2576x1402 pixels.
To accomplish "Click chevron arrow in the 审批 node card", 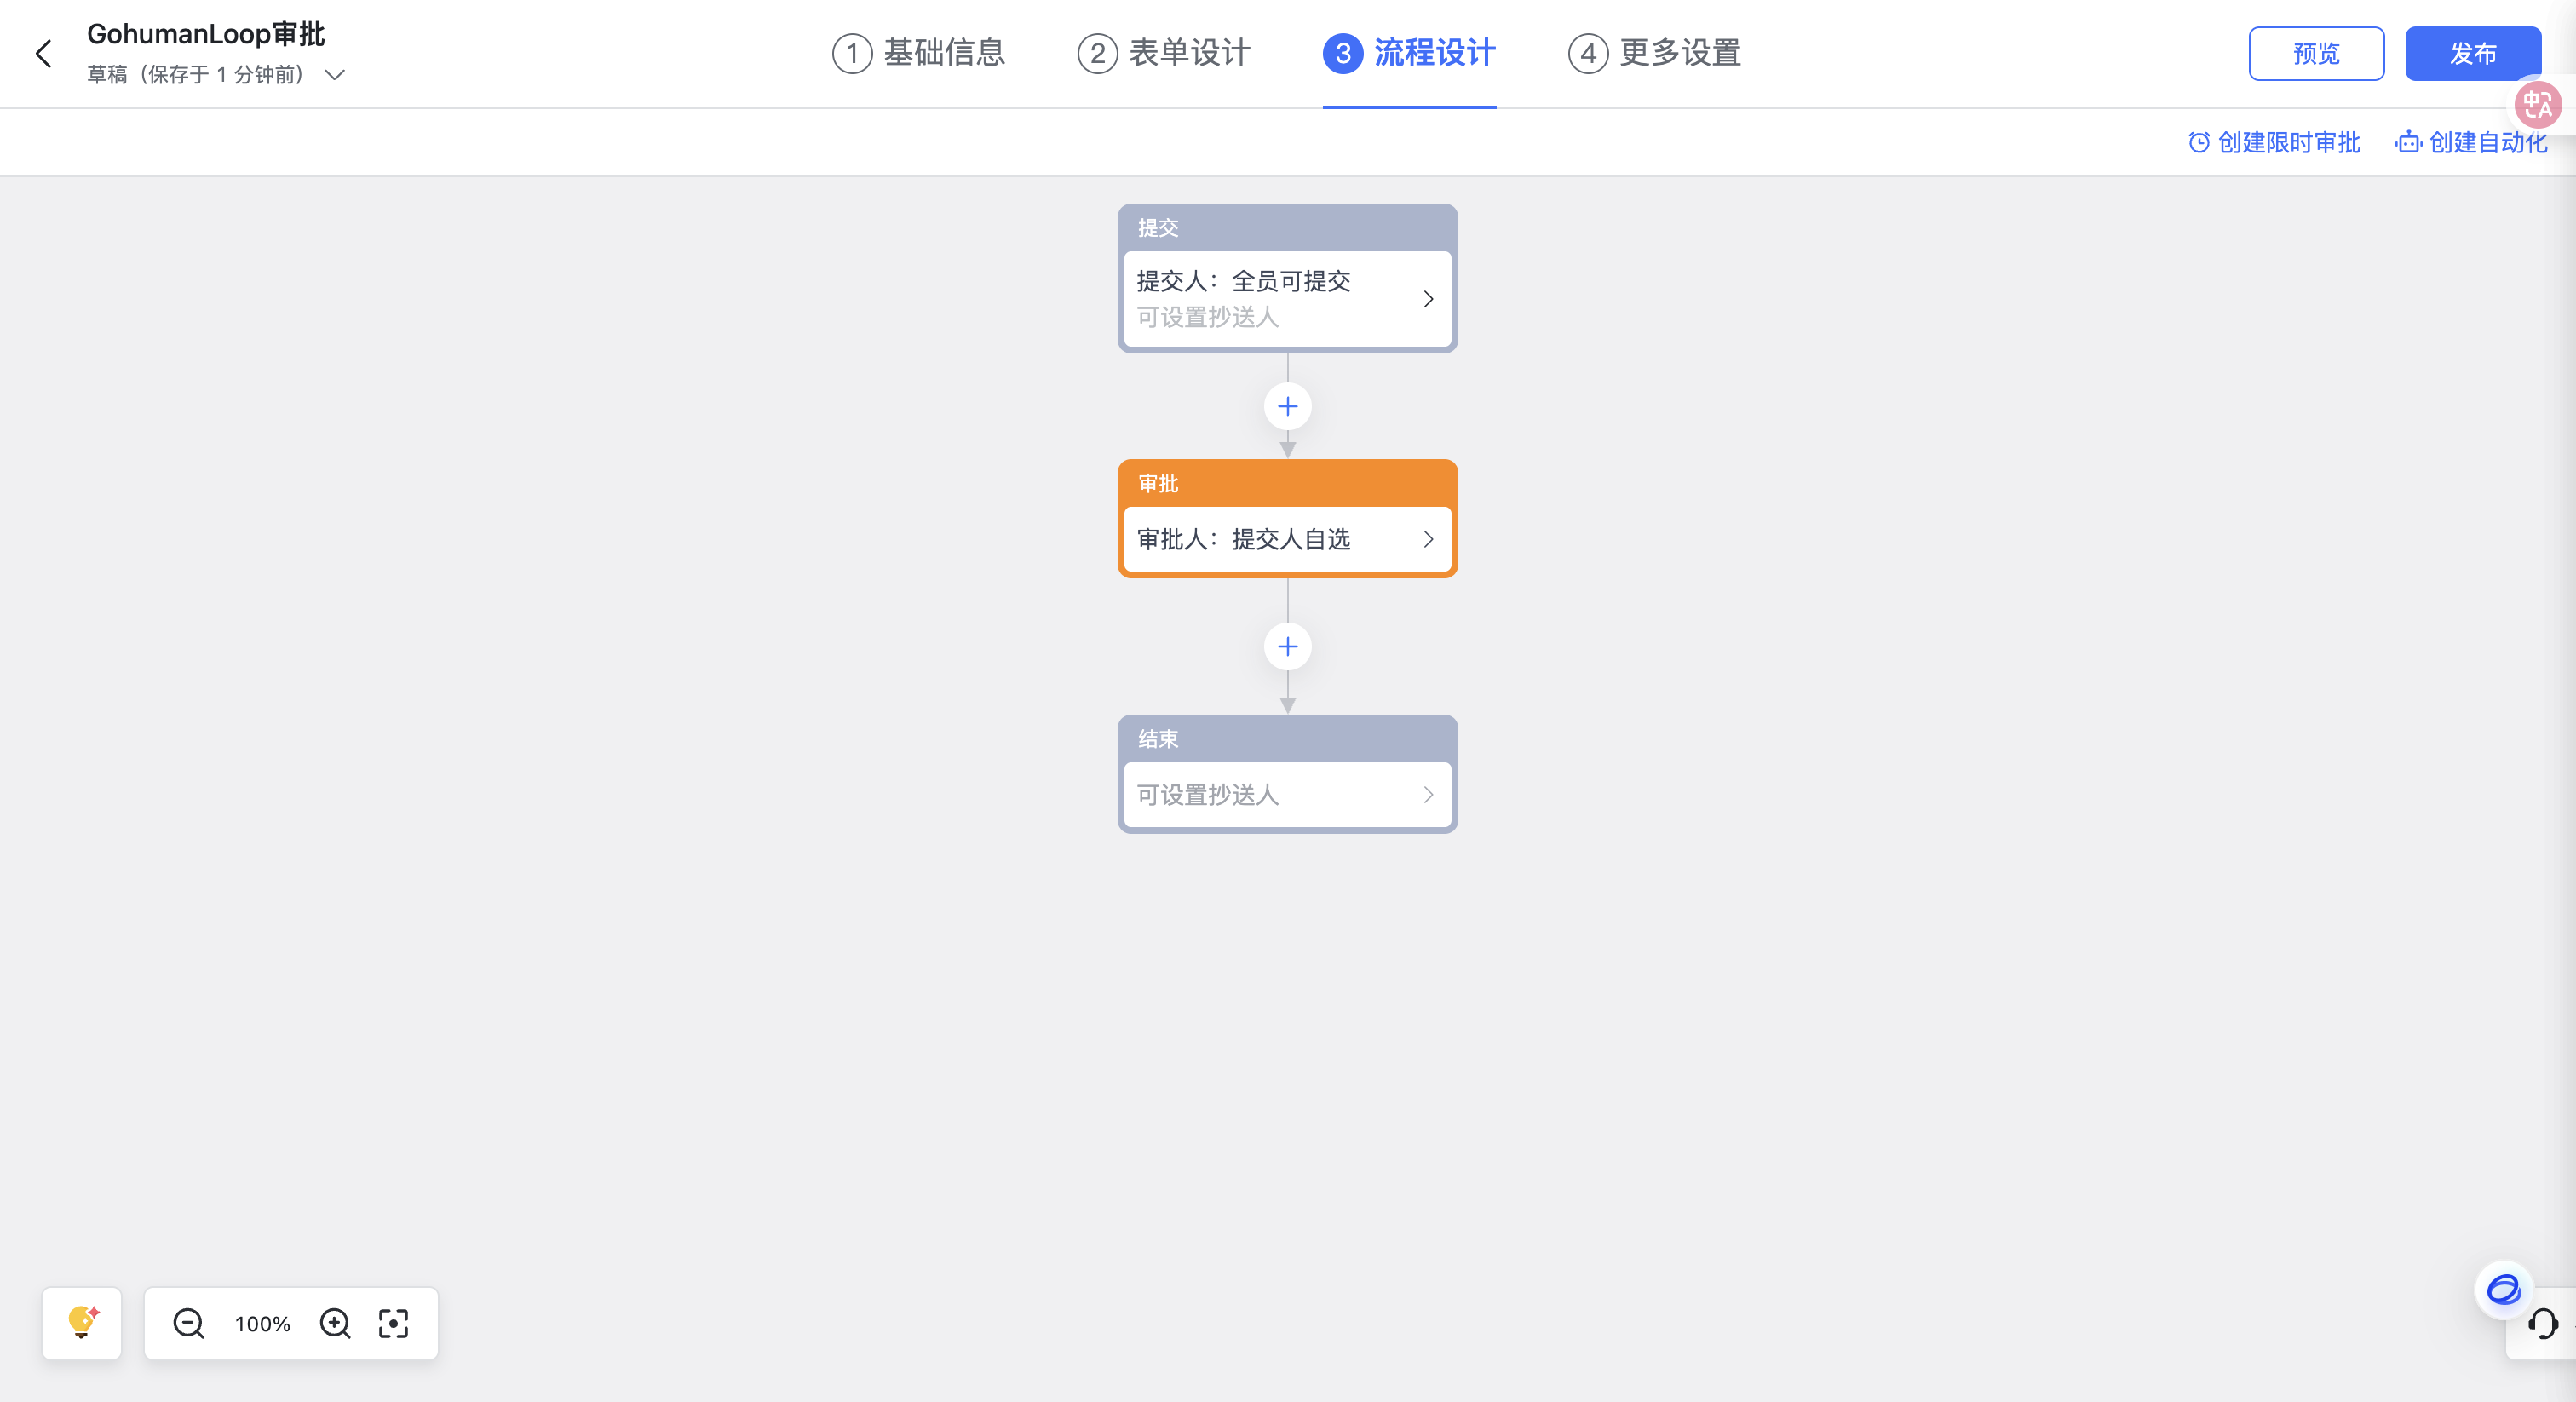I will 1428,540.
